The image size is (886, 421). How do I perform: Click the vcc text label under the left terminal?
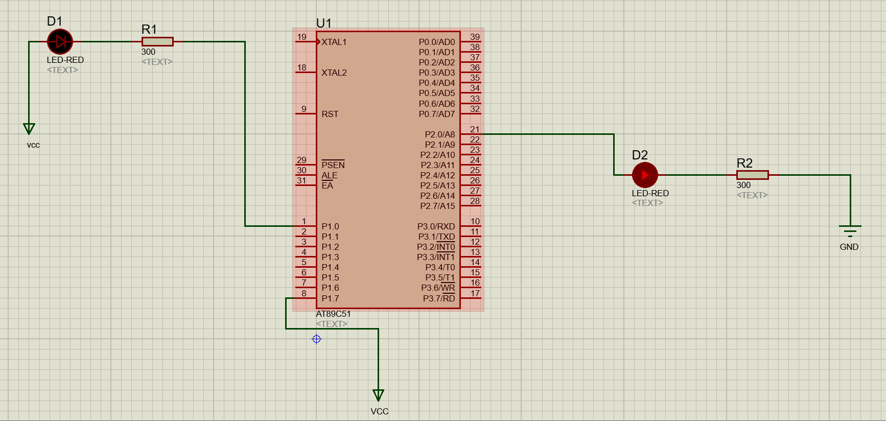[x=33, y=145]
